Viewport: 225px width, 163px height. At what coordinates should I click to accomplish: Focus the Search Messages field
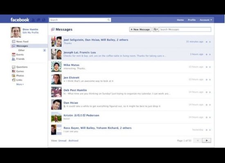pyautogui.click(x=185, y=29)
